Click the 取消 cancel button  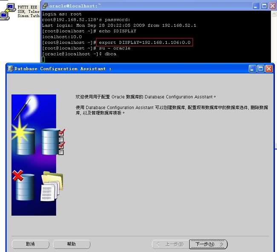tap(30, 244)
